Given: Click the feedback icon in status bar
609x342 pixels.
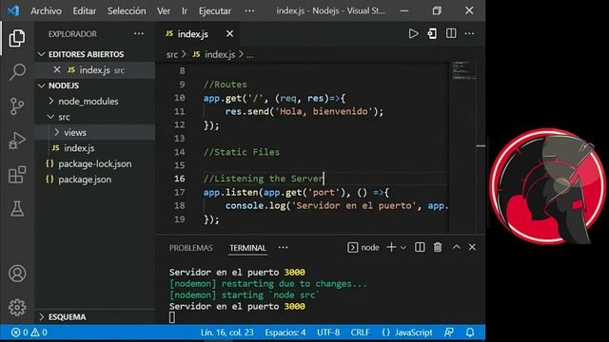Looking at the screenshot, I should (448, 332).
